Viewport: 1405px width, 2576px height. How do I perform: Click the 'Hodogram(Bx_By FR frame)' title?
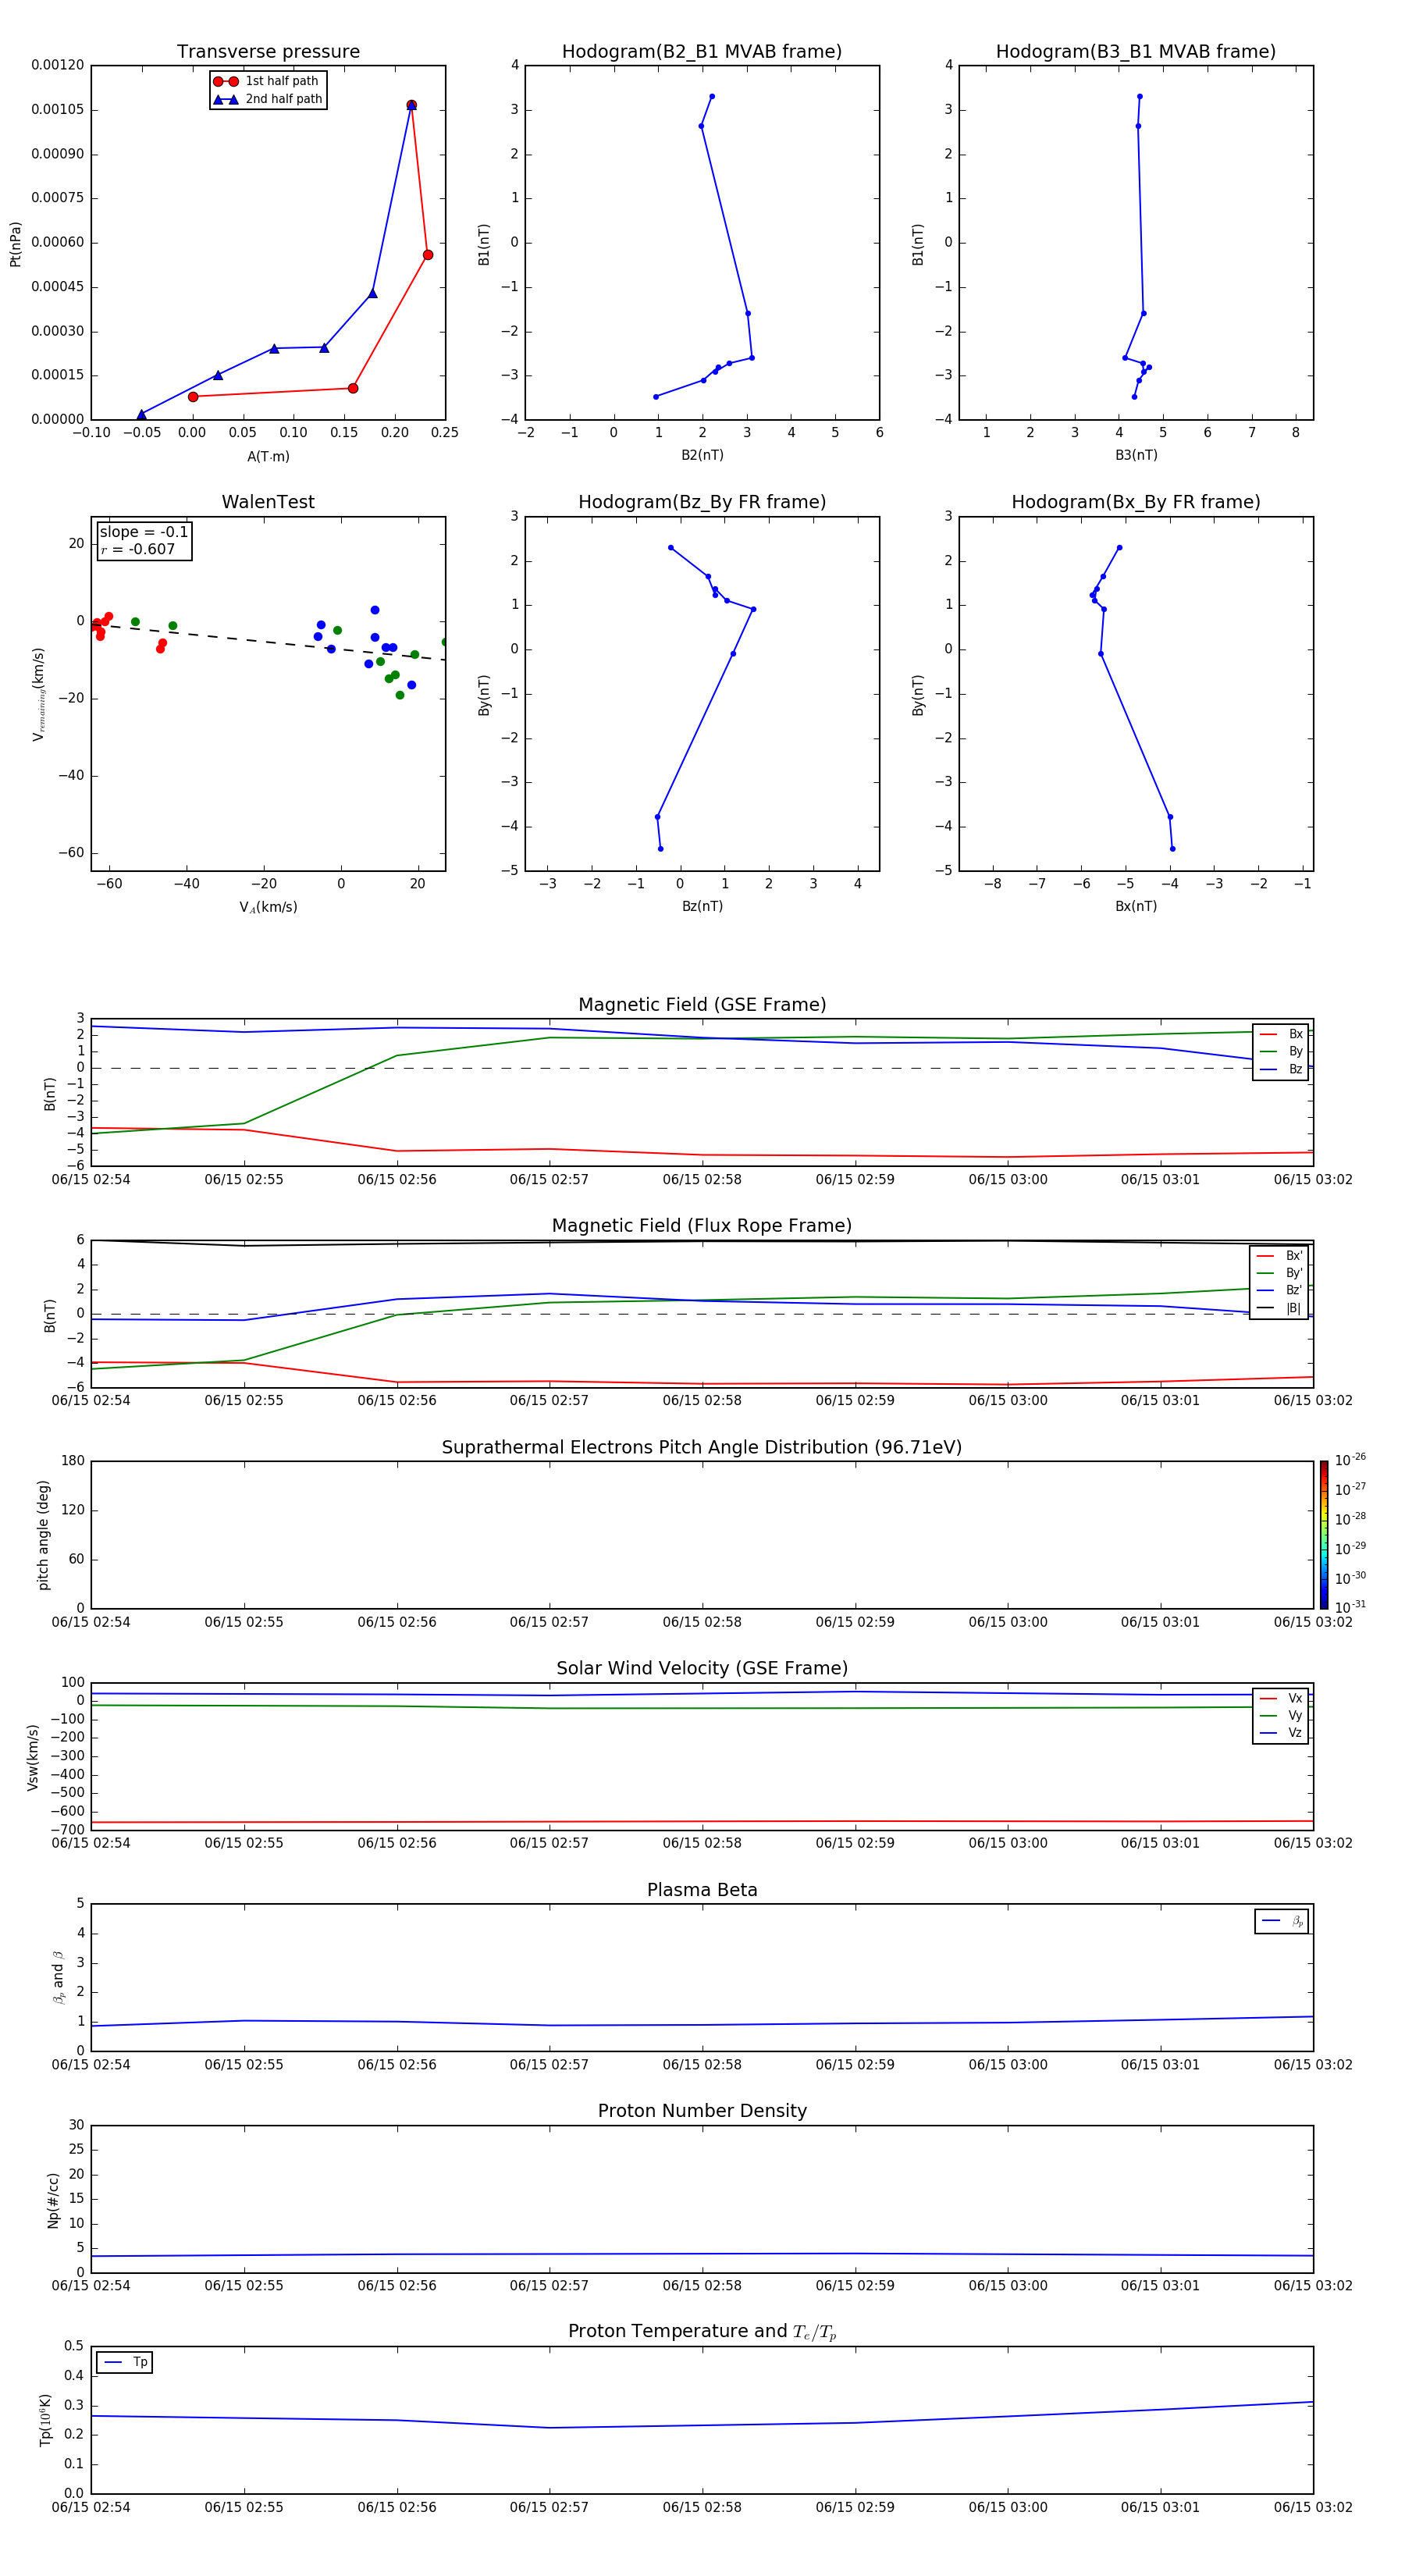(1136, 502)
